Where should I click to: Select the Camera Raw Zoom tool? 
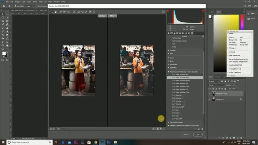click(52, 12)
